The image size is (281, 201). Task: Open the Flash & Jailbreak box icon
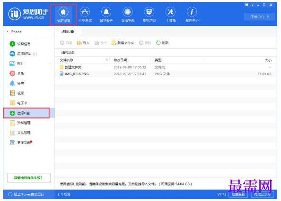click(x=149, y=12)
